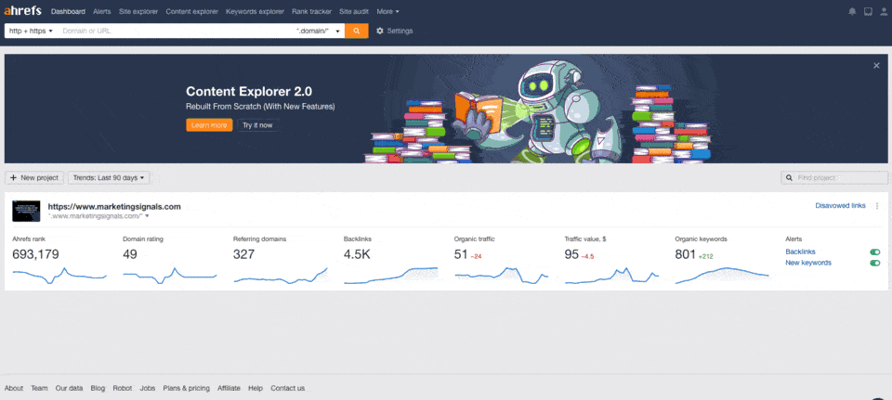Image resolution: width=892 pixels, height=400 pixels.
Task: Open the Affiliate footer link
Action: (229, 388)
